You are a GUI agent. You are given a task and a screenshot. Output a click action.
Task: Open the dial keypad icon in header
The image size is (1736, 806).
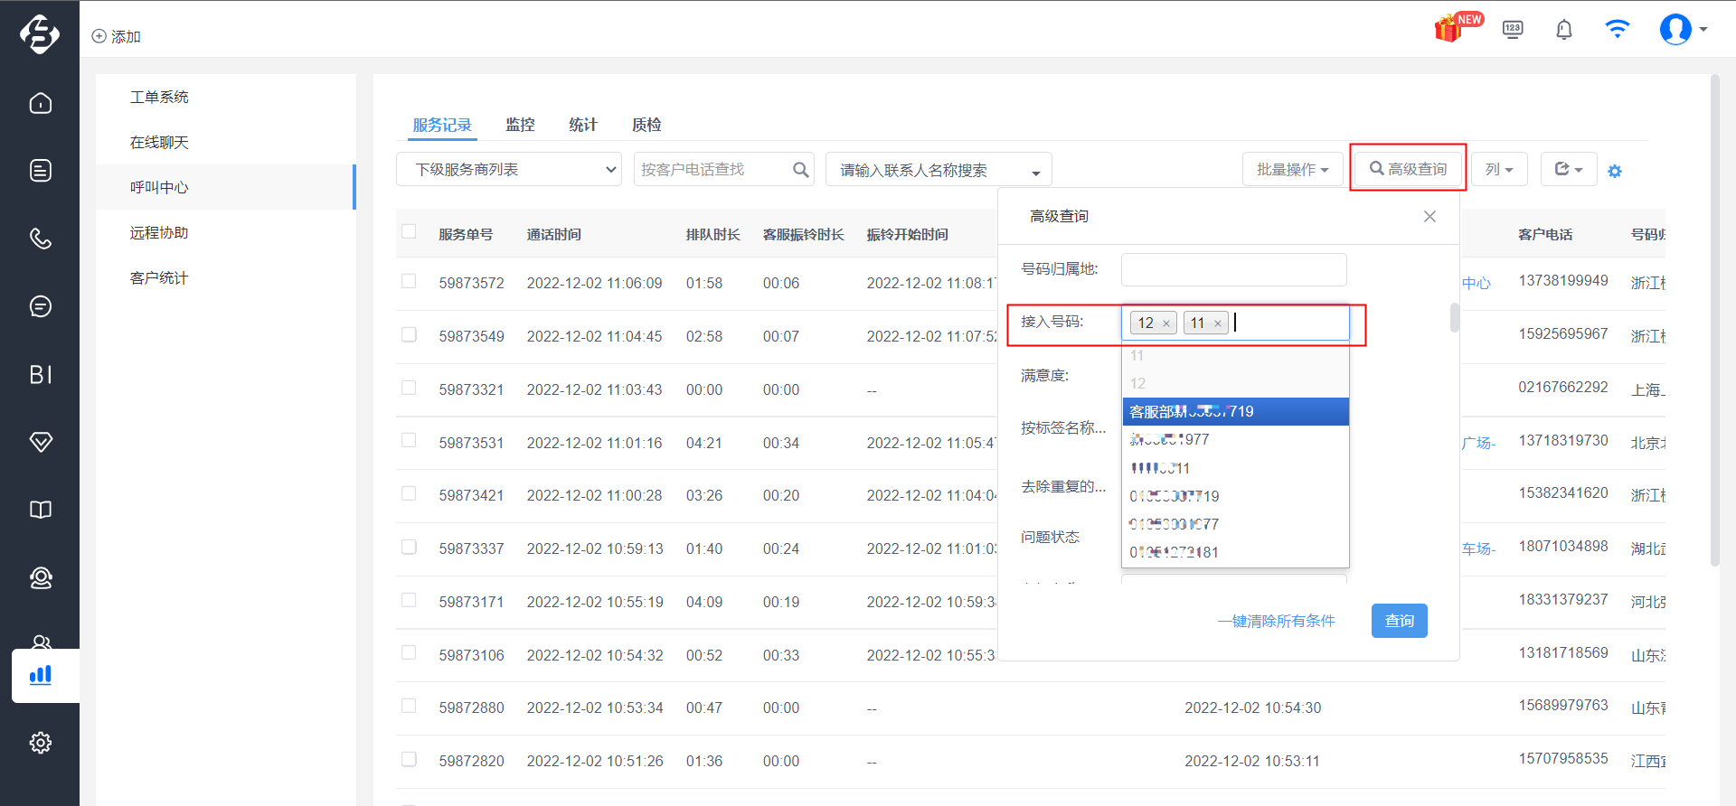click(x=1513, y=29)
